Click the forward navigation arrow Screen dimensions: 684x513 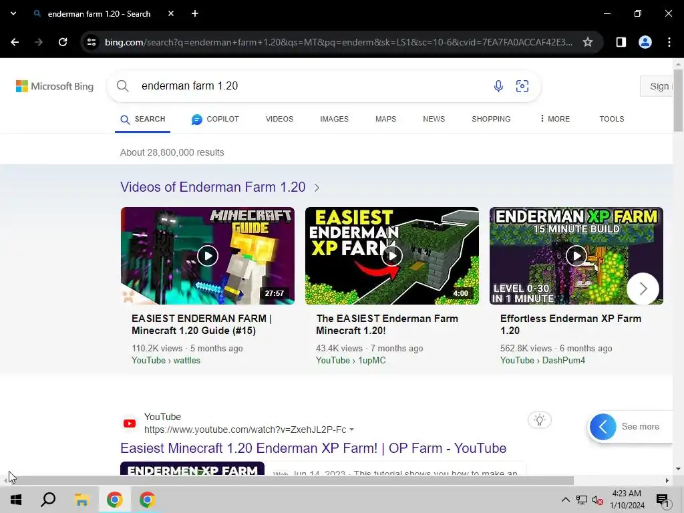tap(39, 42)
